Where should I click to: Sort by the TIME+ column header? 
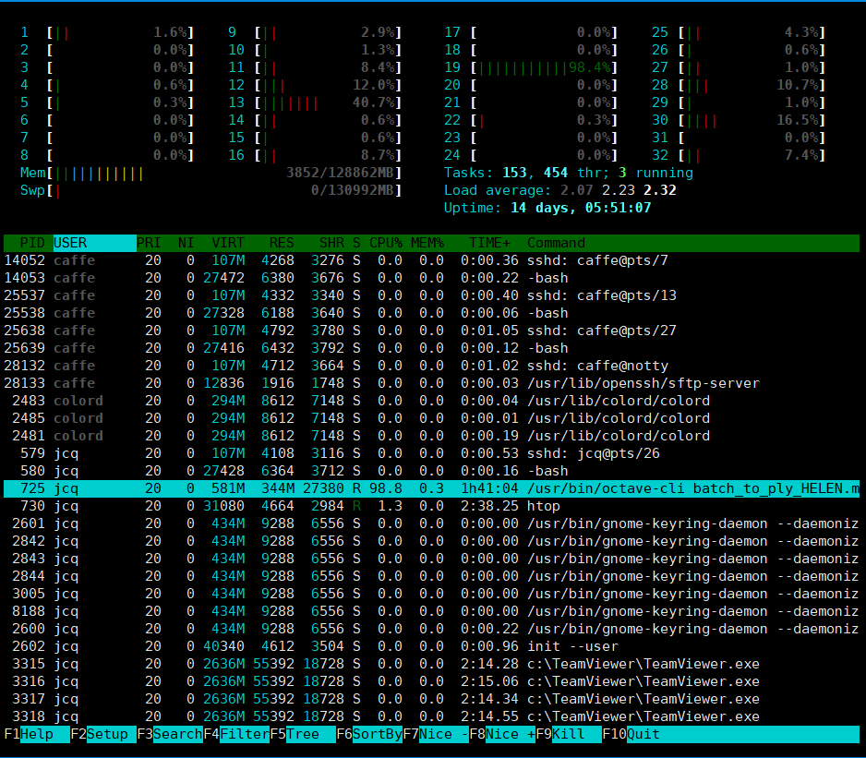point(489,243)
